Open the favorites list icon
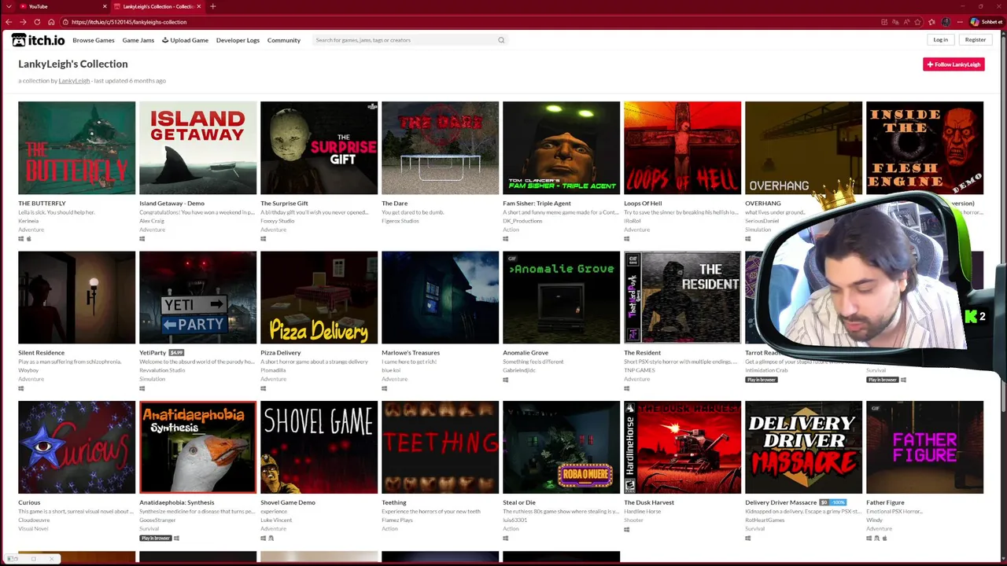Screen dimensions: 1007x566 click(x=932, y=22)
